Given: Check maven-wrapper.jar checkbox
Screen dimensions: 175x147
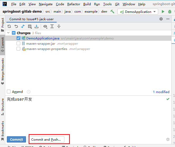Looking at the screenshot, I should [18, 43].
